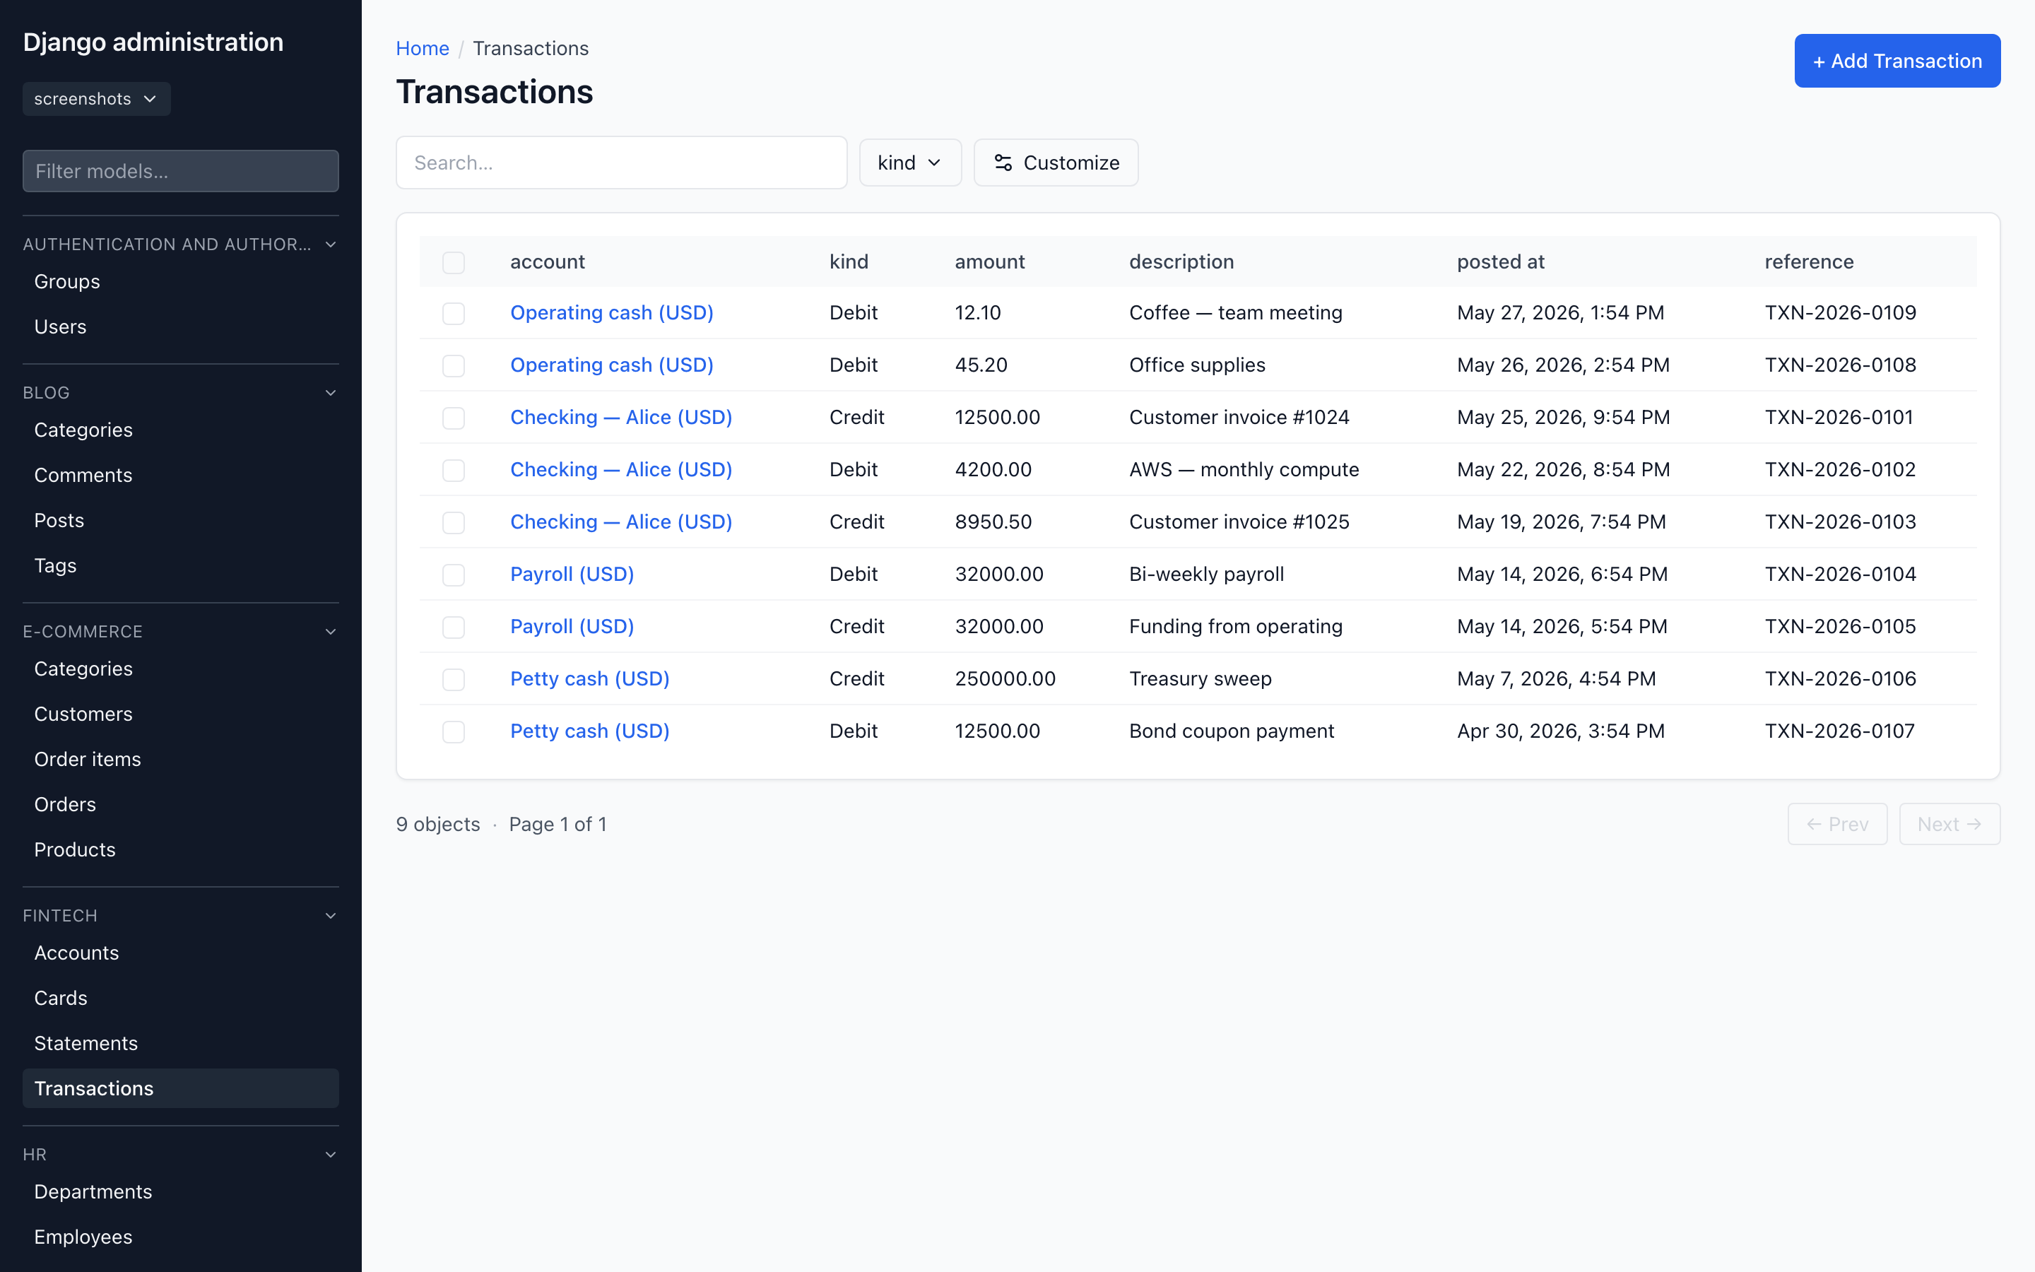The image size is (2035, 1272).
Task: Open Accounts under Fintech
Action: pyautogui.click(x=181, y=953)
